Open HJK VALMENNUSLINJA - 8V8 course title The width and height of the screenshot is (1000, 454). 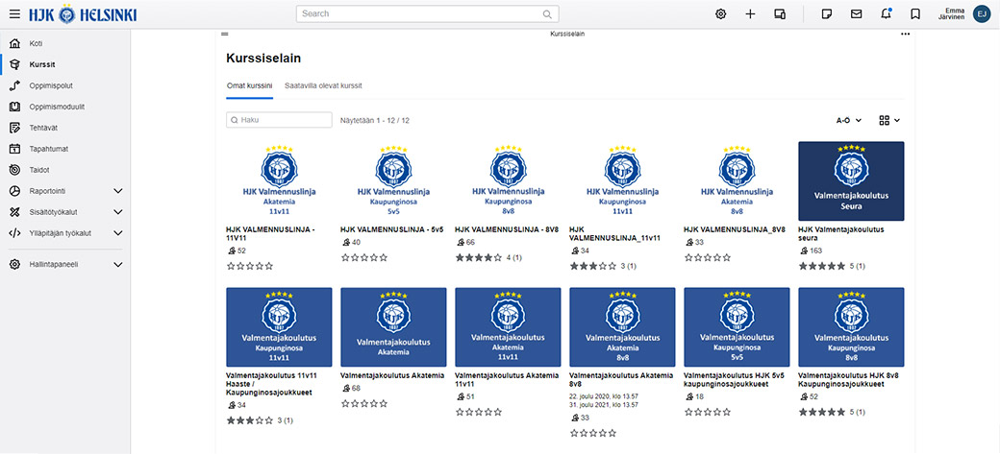(x=506, y=229)
